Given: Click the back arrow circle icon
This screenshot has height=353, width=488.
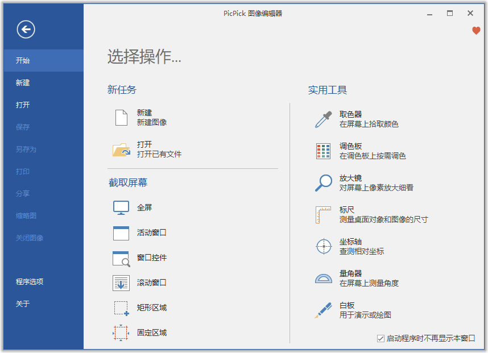Looking at the screenshot, I should click(x=26, y=30).
